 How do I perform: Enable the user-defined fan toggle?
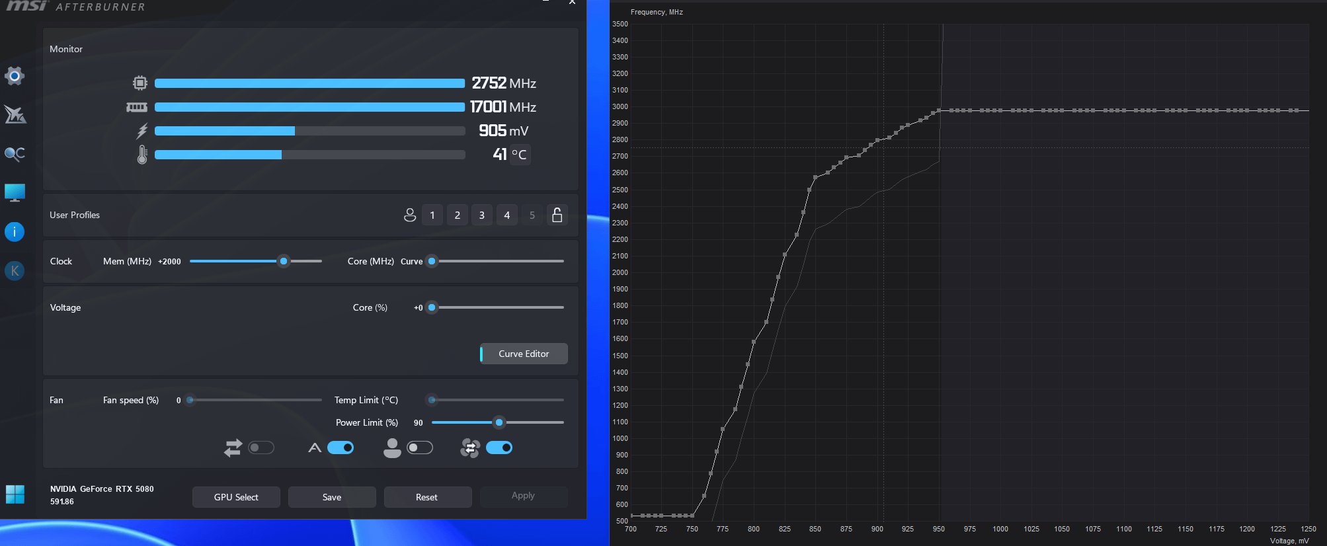(420, 448)
